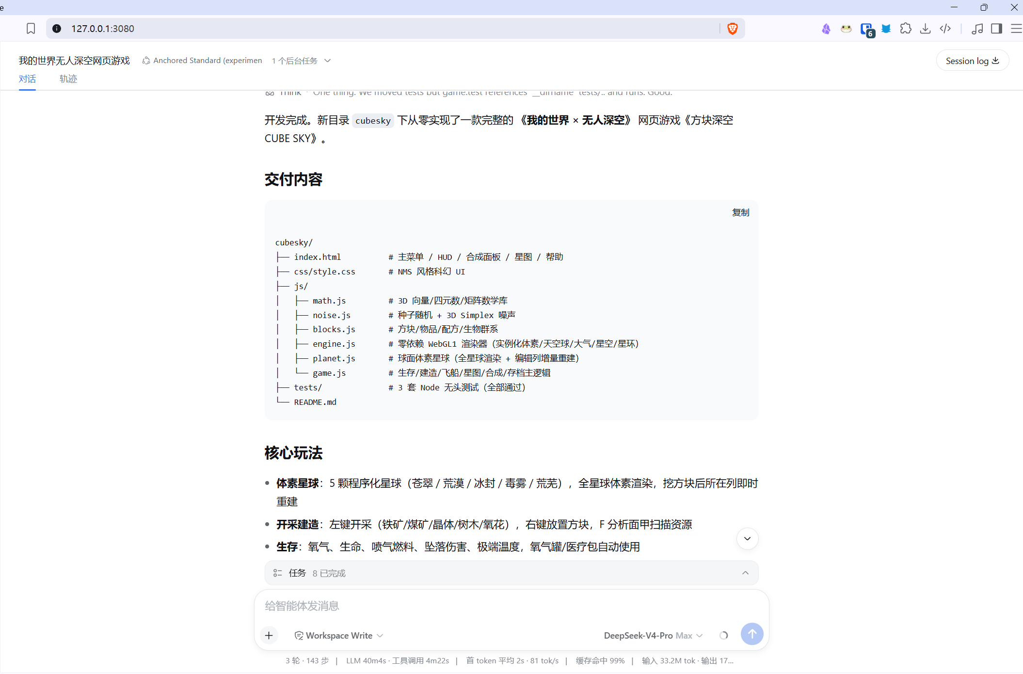Click 'README.md' in the file tree
Screen dimensions: 1023x674
315,402
